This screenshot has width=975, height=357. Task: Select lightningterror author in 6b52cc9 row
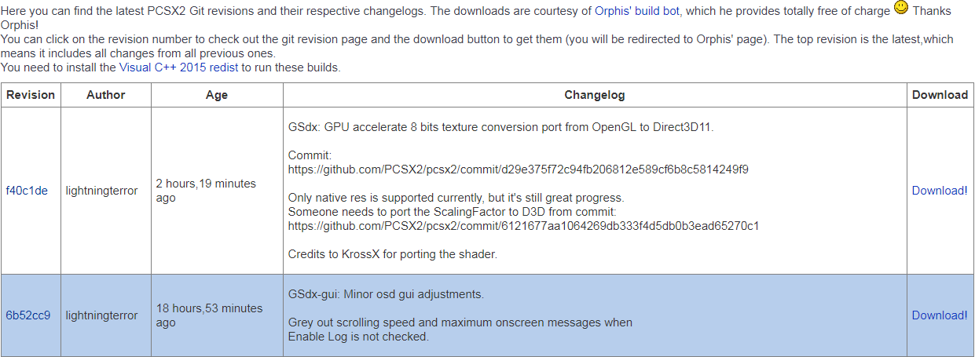coord(101,315)
